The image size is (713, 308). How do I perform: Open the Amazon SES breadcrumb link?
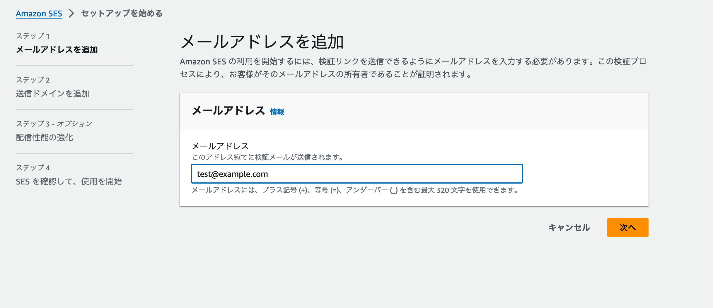click(39, 13)
